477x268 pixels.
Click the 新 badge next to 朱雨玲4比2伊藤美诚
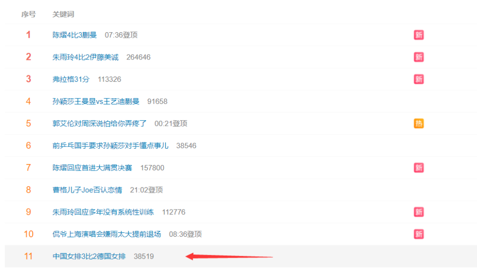point(418,57)
